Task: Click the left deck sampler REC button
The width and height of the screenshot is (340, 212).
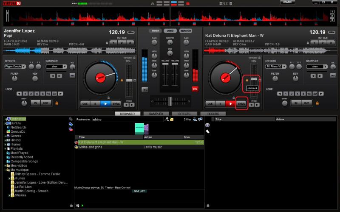Action: tap(72, 75)
